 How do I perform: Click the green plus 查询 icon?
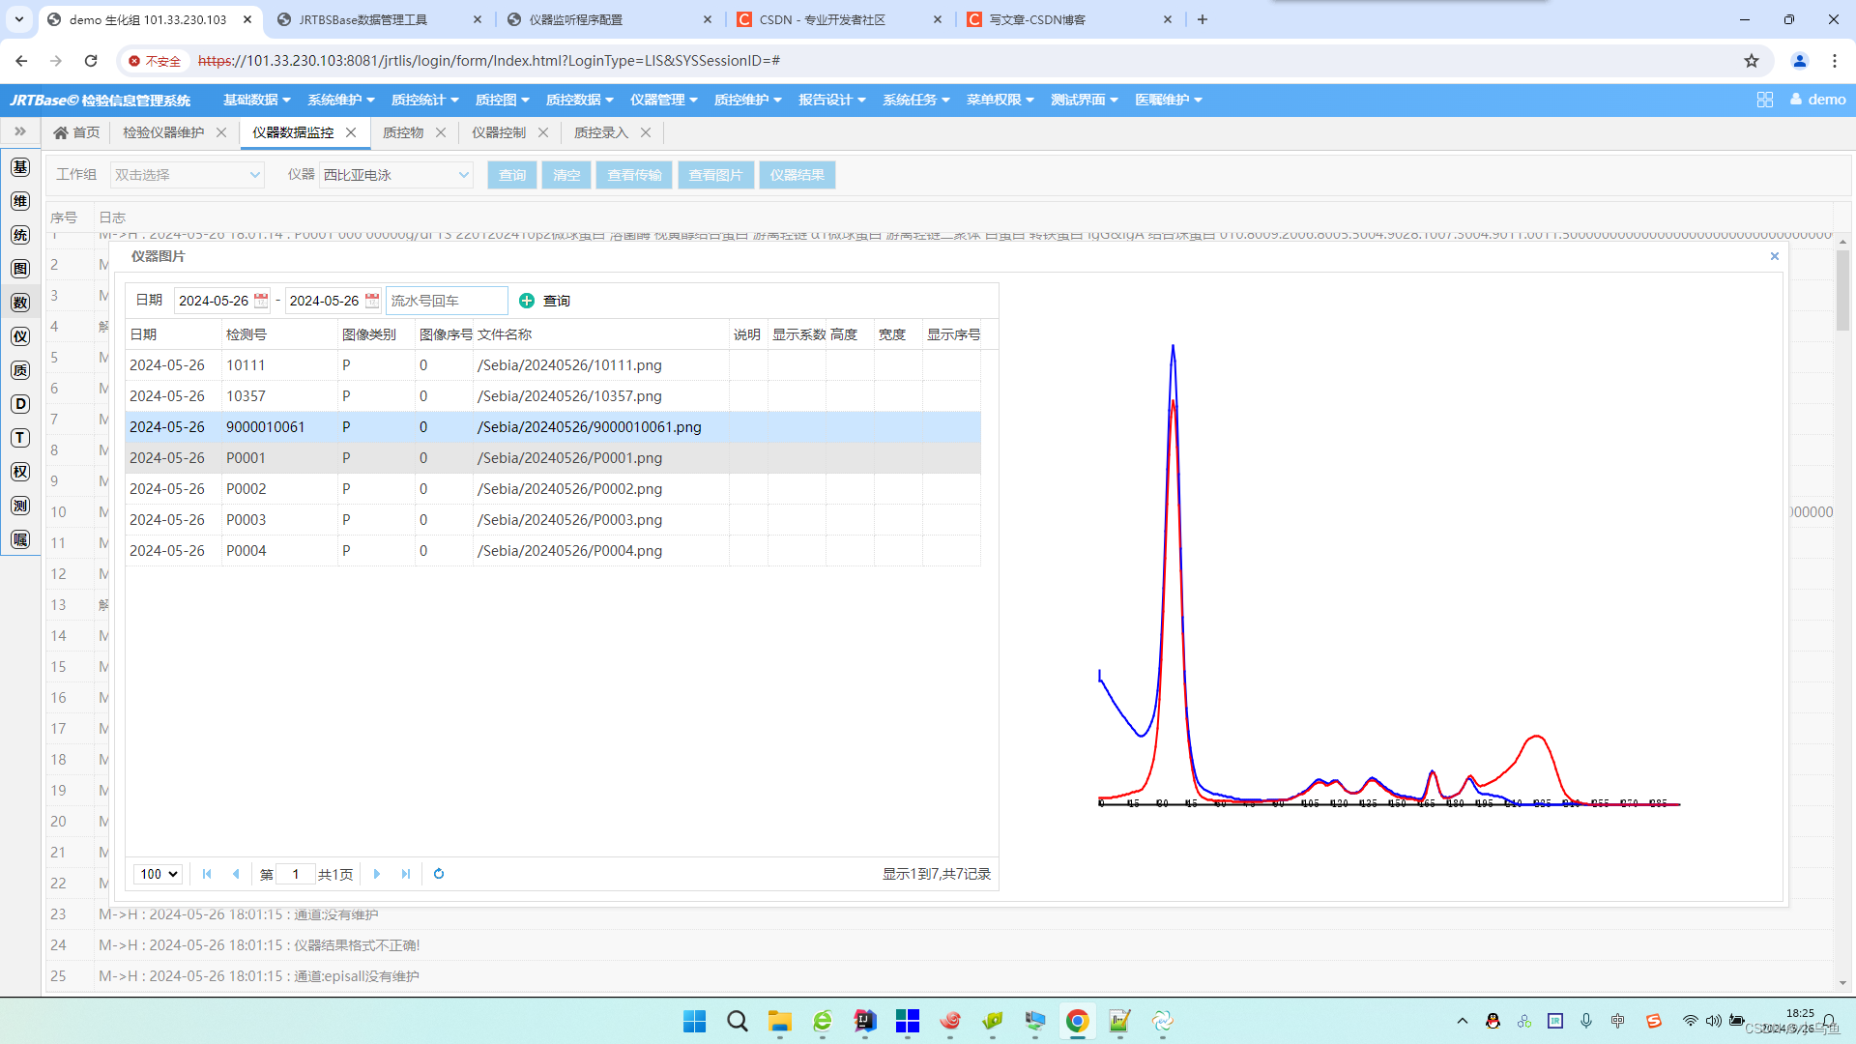527,301
